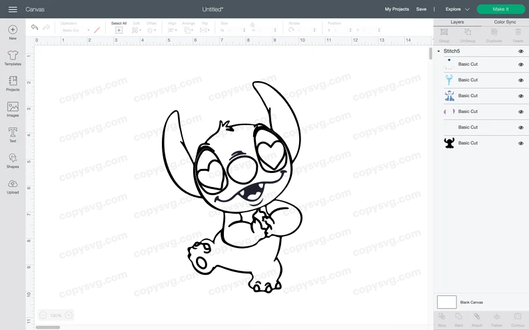529x330 pixels.
Task: Hide the first Basic Cut layer
Action: click(521, 65)
